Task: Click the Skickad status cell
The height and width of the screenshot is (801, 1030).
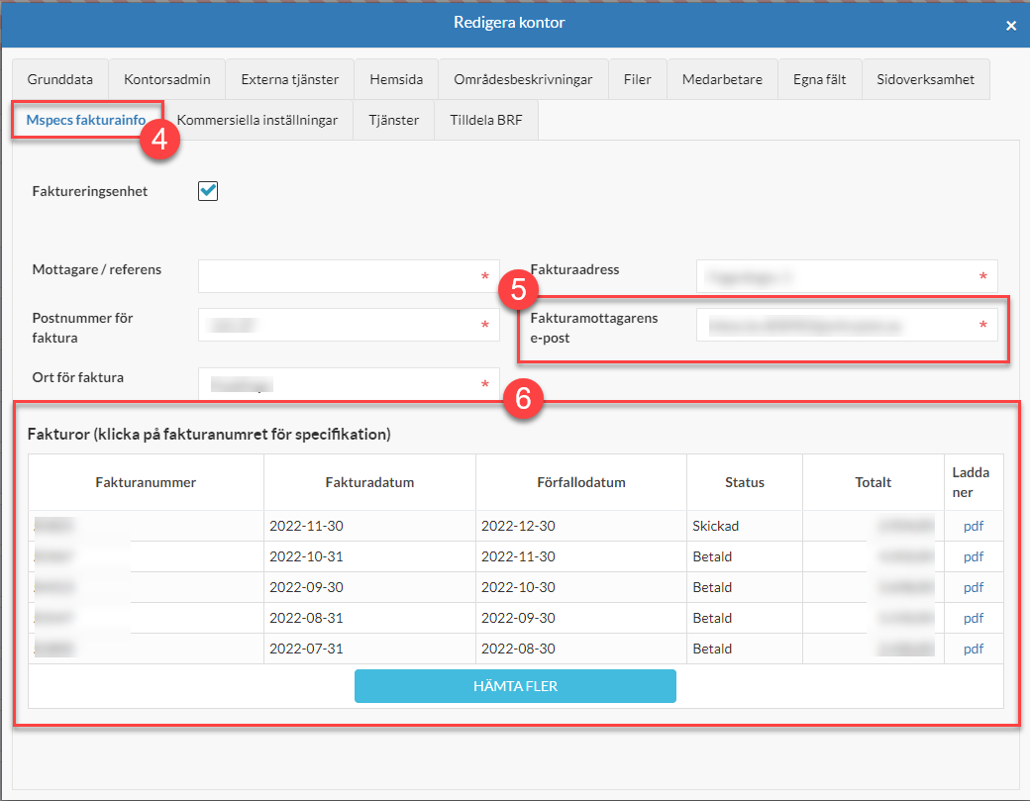Action: (x=745, y=526)
